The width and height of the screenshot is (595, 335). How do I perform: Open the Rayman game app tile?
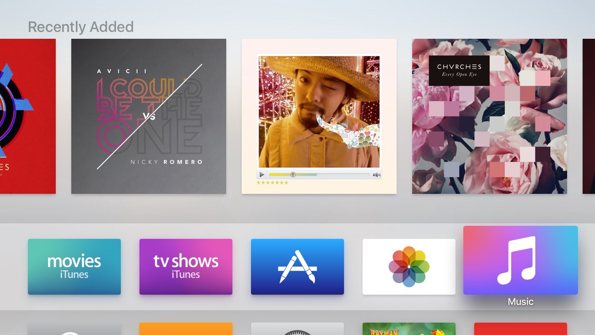[x=409, y=329]
